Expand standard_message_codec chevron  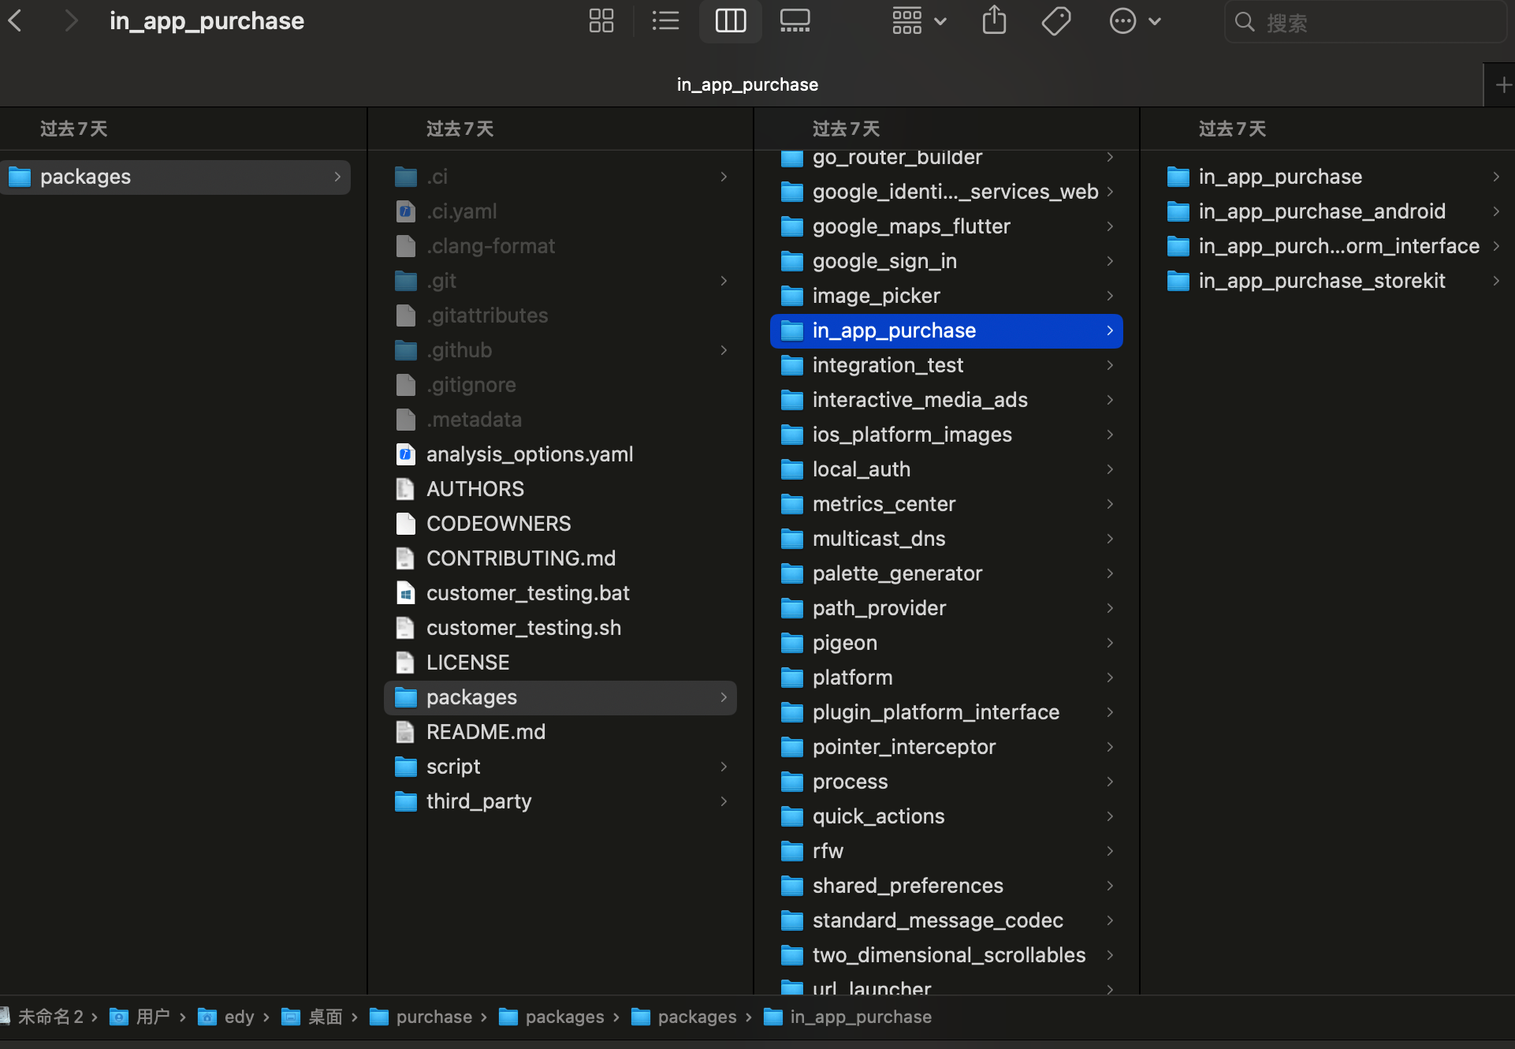[x=1110, y=920]
